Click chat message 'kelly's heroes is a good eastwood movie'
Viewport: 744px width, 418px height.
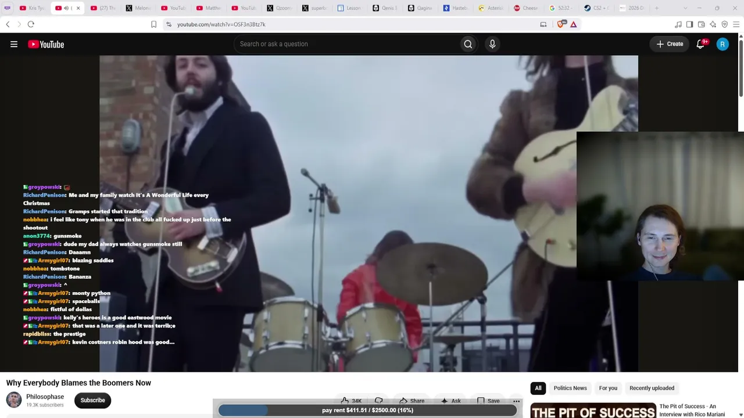[x=117, y=318]
